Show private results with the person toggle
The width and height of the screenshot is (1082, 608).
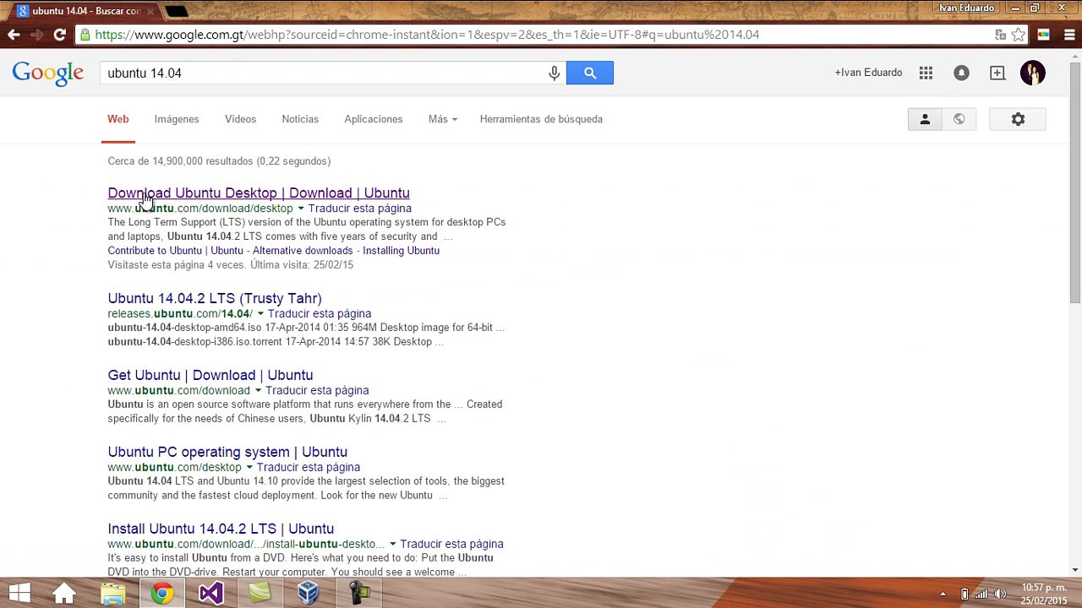(x=925, y=120)
